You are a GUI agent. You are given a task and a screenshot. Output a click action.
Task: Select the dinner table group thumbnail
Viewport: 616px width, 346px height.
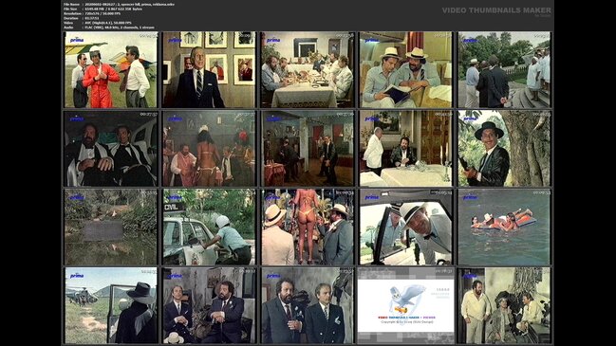coord(308,70)
